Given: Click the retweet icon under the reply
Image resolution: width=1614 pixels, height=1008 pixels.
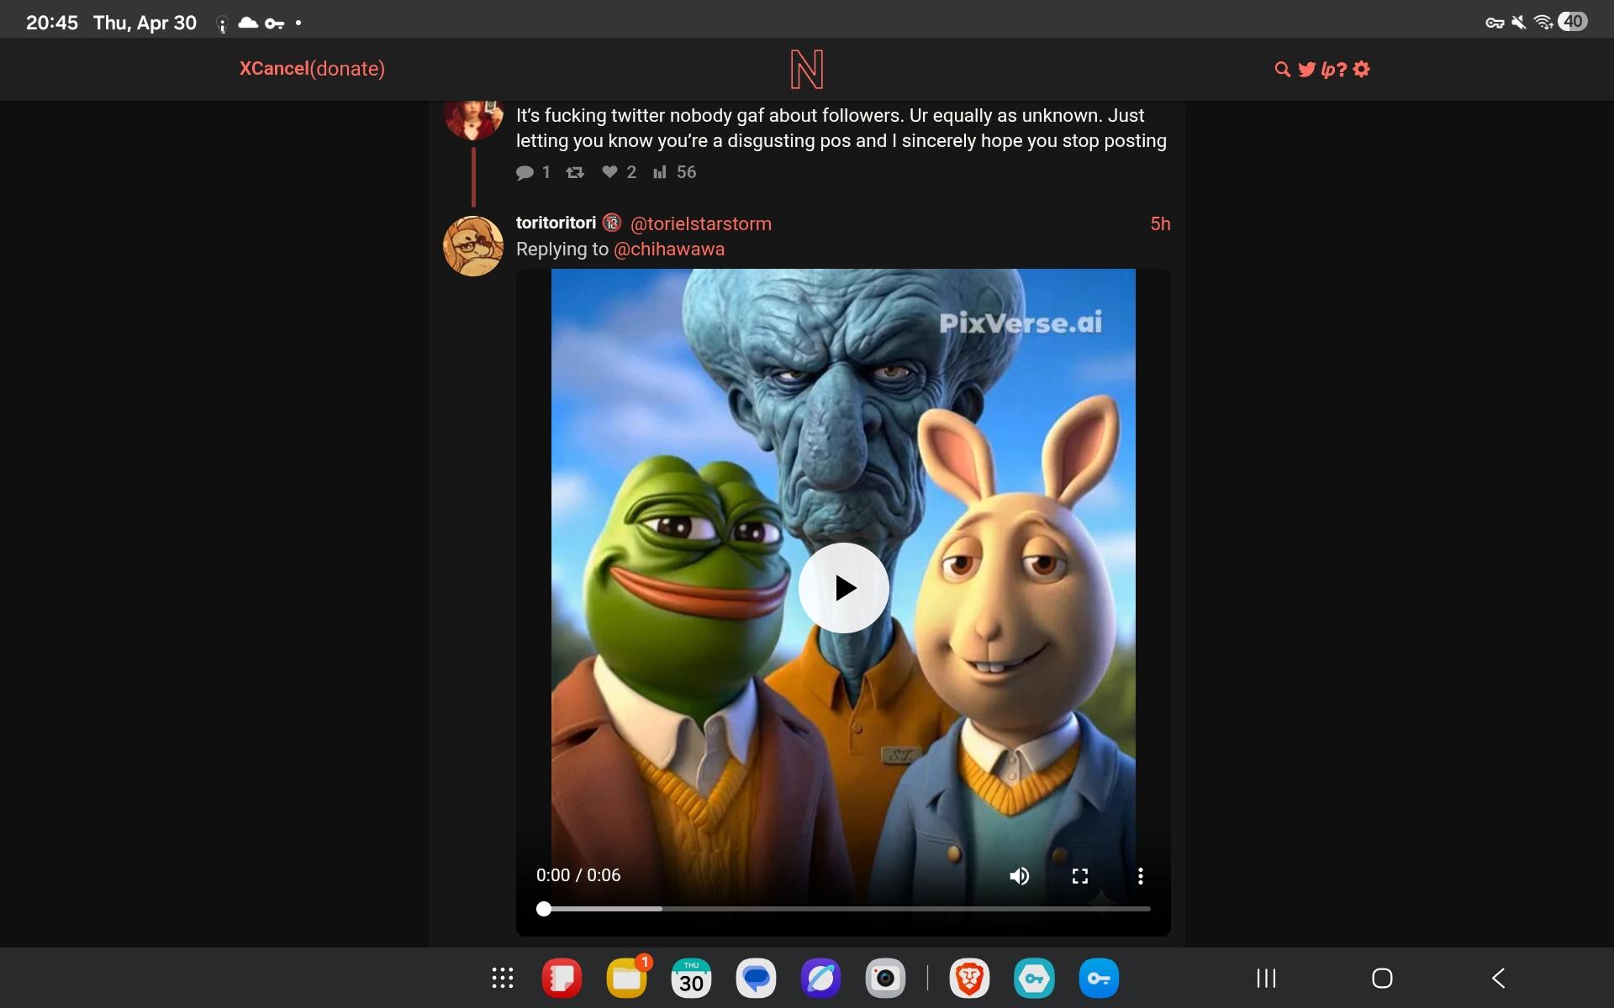Looking at the screenshot, I should point(575,172).
